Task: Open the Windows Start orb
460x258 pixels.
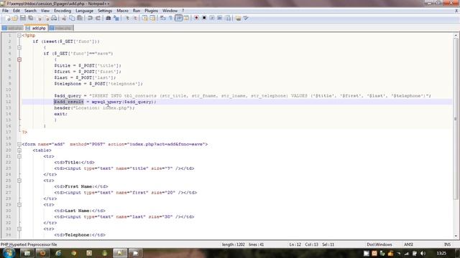Action: (9, 253)
